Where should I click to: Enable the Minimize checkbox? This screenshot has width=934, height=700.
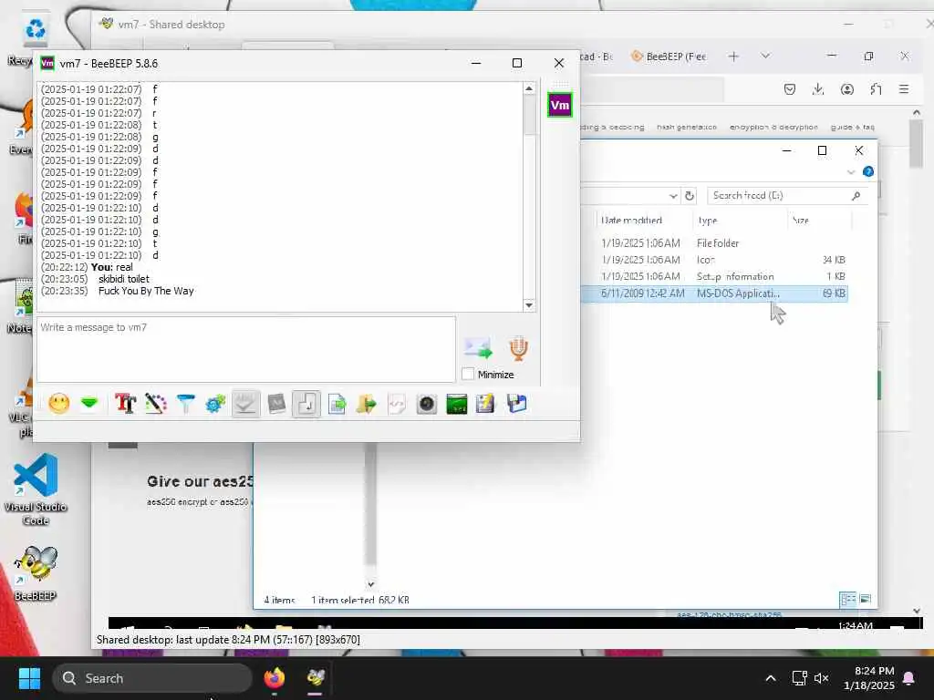[468, 375]
